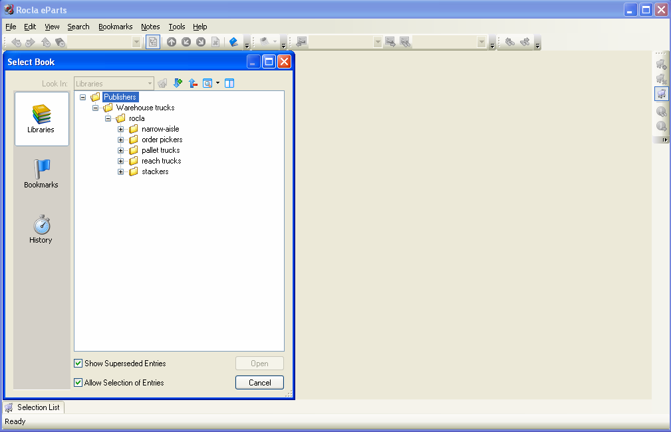Expand the pallet trucks folder
671x432 pixels.
(x=120, y=151)
